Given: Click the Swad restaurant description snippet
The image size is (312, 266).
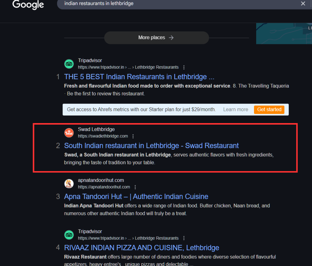Looking at the screenshot, I should (169, 159).
